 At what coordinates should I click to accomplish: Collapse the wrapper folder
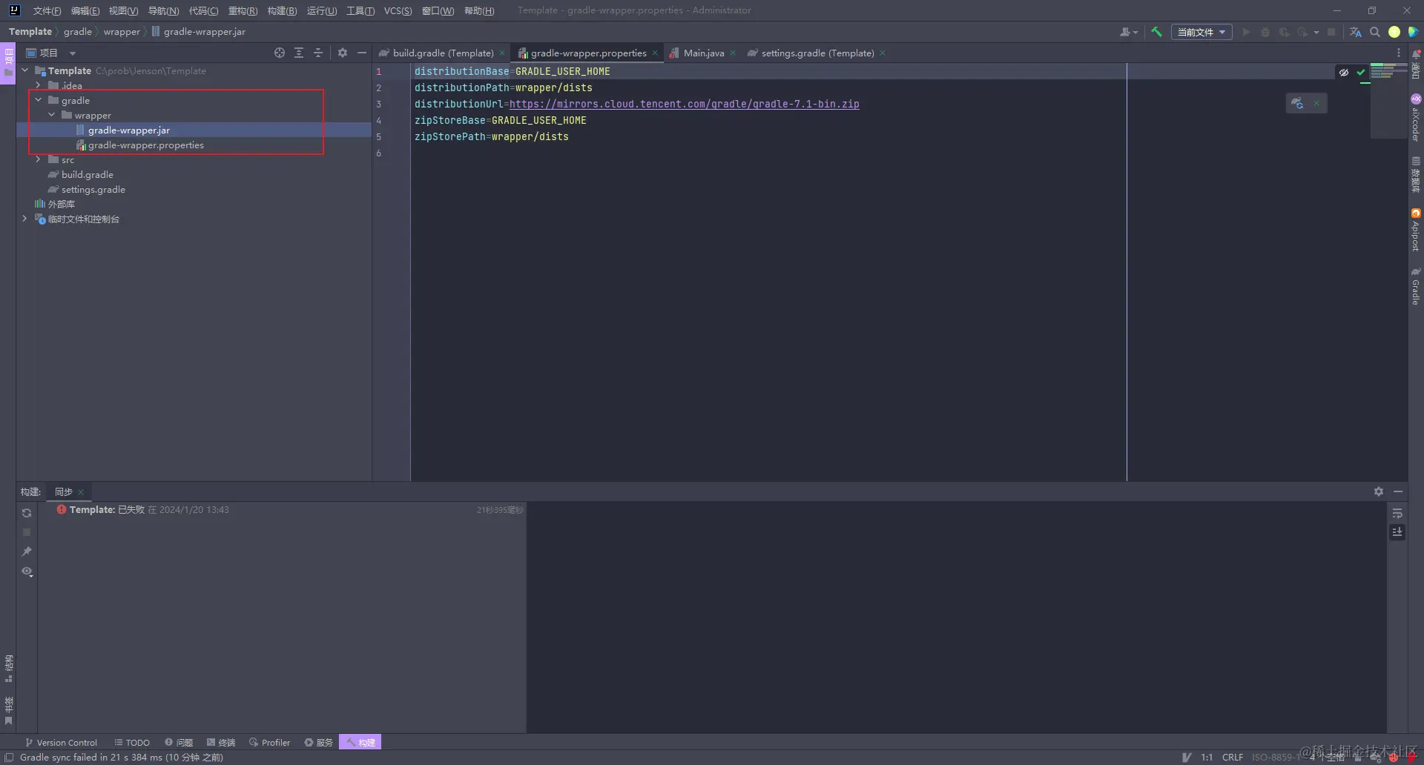pos(52,115)
